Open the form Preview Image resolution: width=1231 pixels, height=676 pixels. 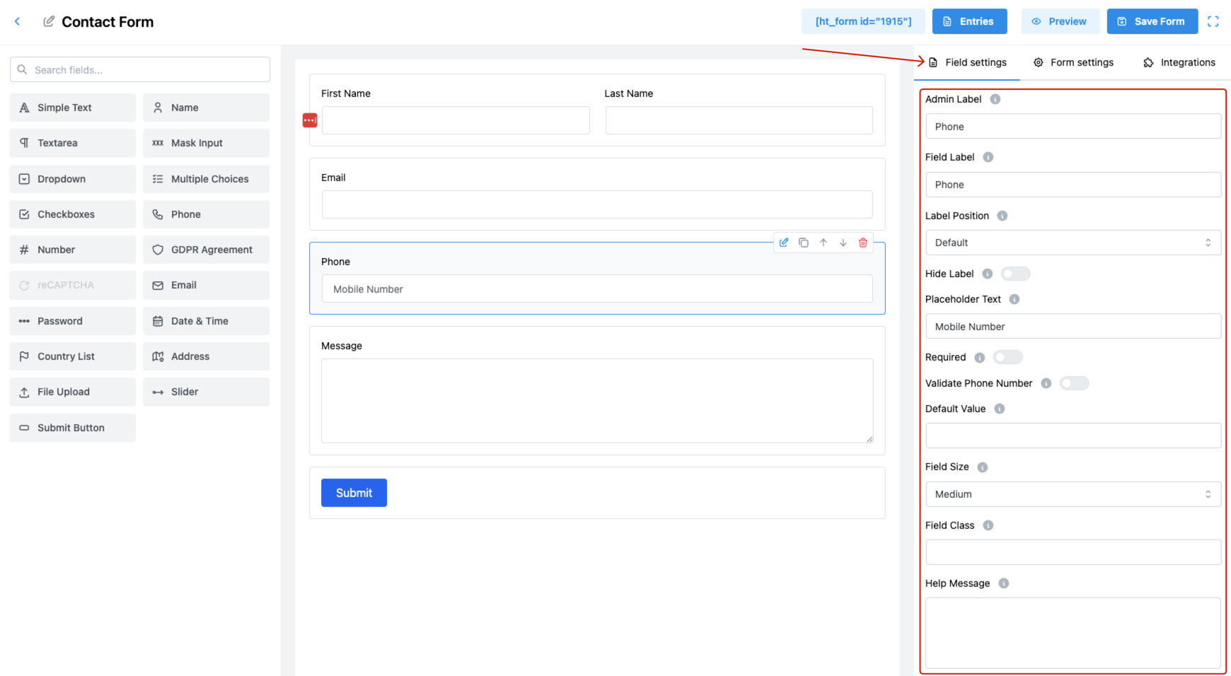tap(1060, 21)
